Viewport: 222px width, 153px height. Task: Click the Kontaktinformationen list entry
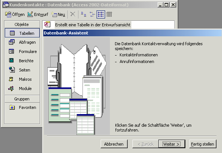pyautogui.click(x=138, y=55)
